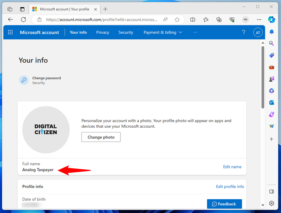This screenshot has height=213, width=281.
Task: Go back with the back arrow
Action: pos(10,19)
